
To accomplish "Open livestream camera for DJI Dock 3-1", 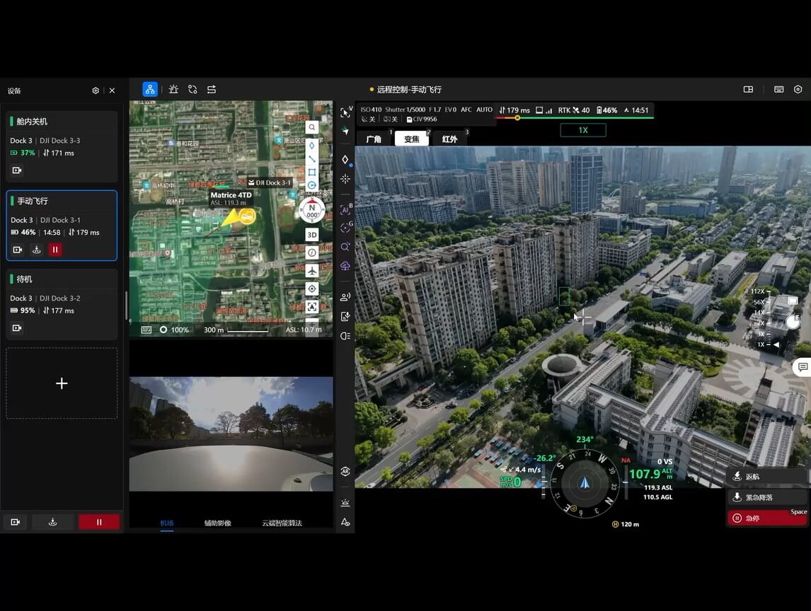I will click(x=18, y=250).
